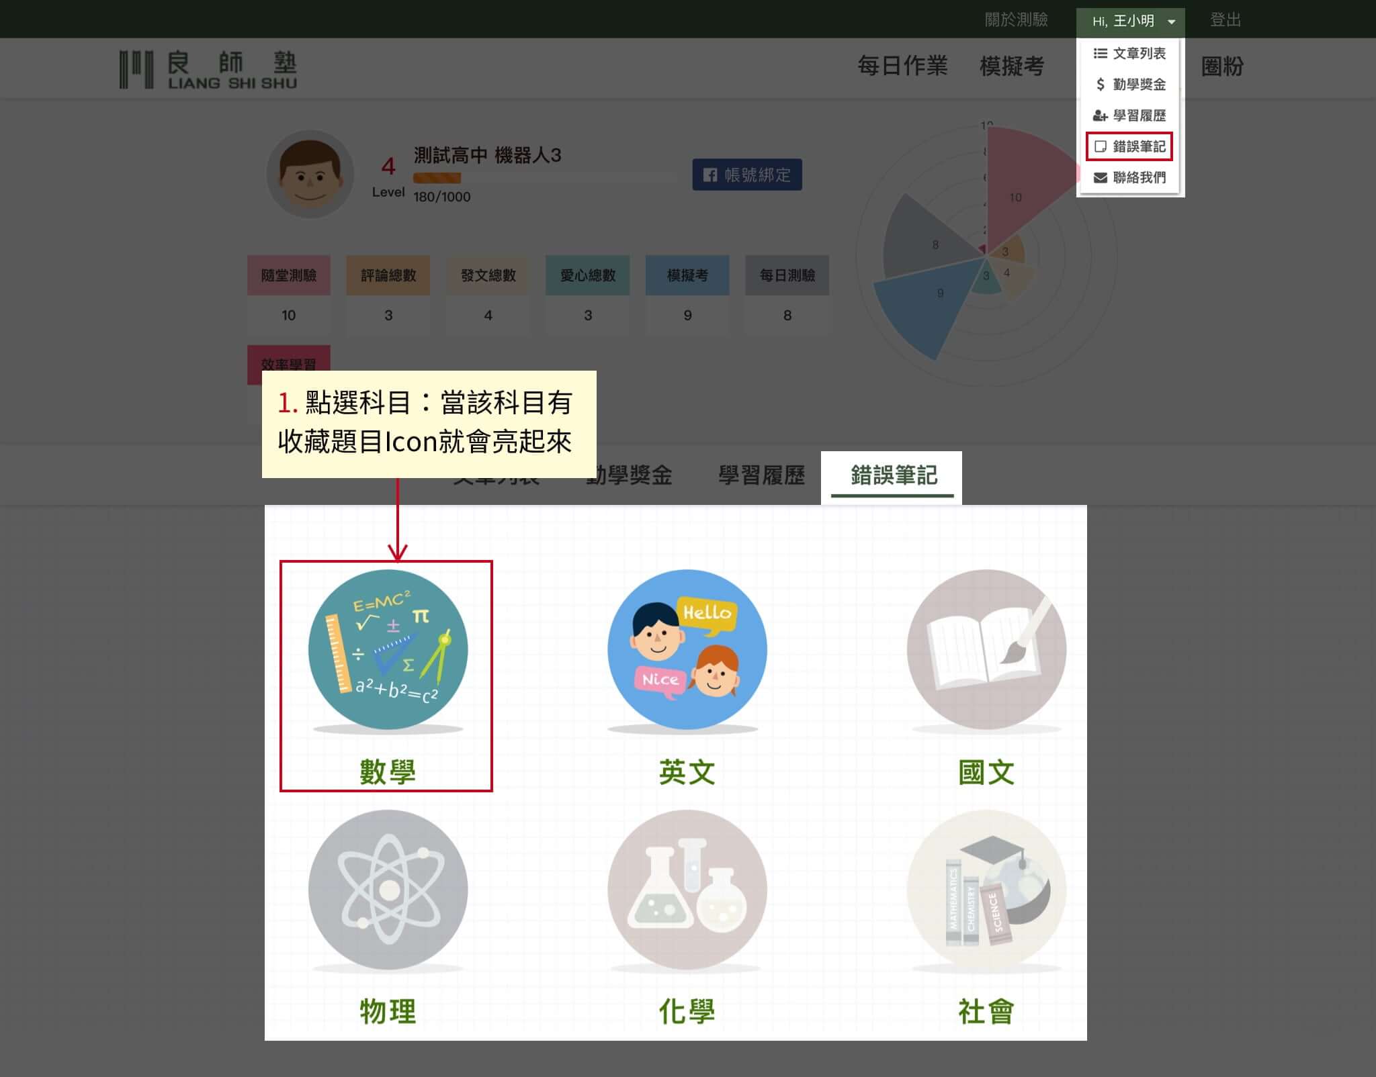Image resolution: width=1376 pixels, height=1077 pixels.
Task: Click the 登出 logout link
Action: pyautogui.click(x=1225, y=20)
